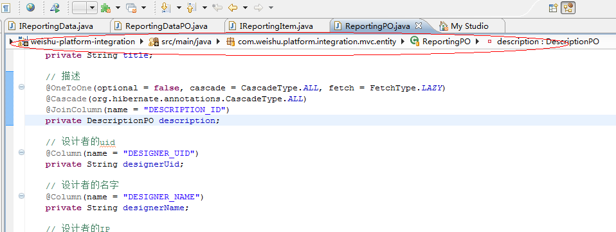The width and height of the screenshot is (616, 232).
Task: Click project icon beside weishu-platform-integration
Action: click(23, 41)
